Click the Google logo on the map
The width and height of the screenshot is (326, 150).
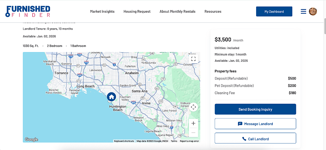tap(31, 140)
